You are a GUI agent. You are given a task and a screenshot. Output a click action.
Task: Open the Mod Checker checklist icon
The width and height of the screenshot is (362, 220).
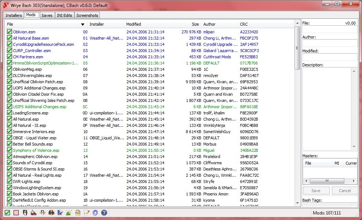coord(87,213)
